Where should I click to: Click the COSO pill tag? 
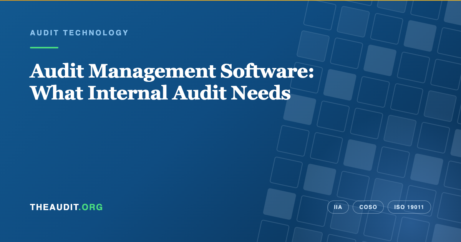pyautogui.click(x=368, y=207)
